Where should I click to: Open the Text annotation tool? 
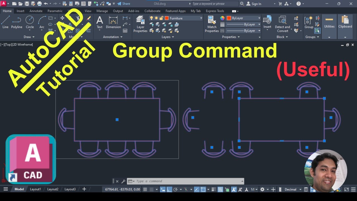click(x=100, y=22)
